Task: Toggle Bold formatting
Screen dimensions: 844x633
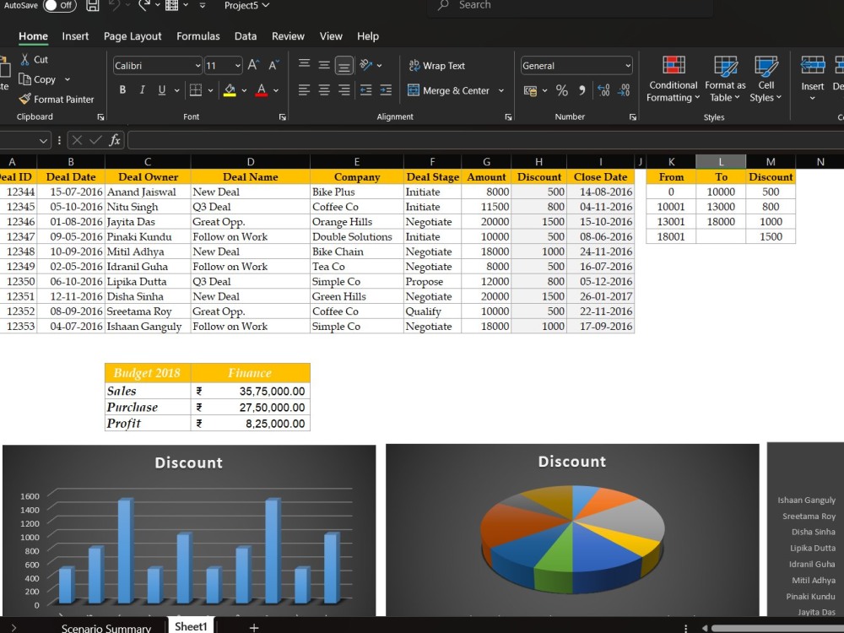Action: (122, 90)
